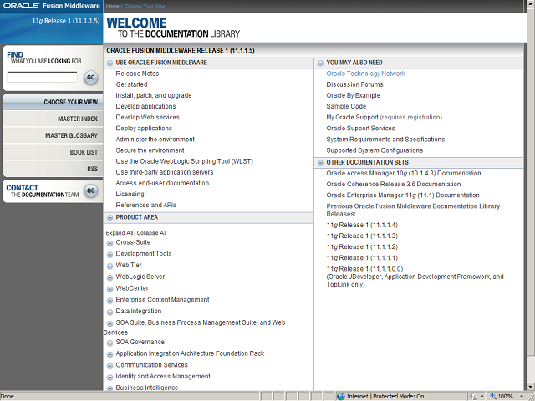Viewport: 535px width, 401px height.
Task: Click the GO button beside the search field
Action: click(x=90, y=78)
